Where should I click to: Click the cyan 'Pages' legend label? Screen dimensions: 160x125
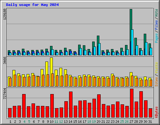coord(157,38)
